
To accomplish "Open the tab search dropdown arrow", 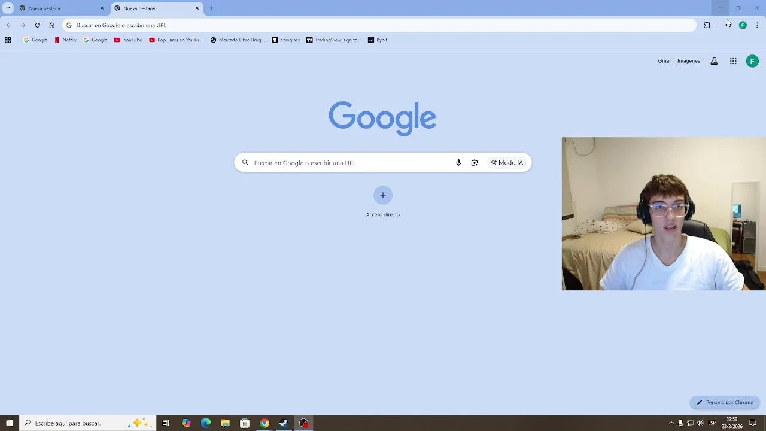I will (x=8, y=8).
